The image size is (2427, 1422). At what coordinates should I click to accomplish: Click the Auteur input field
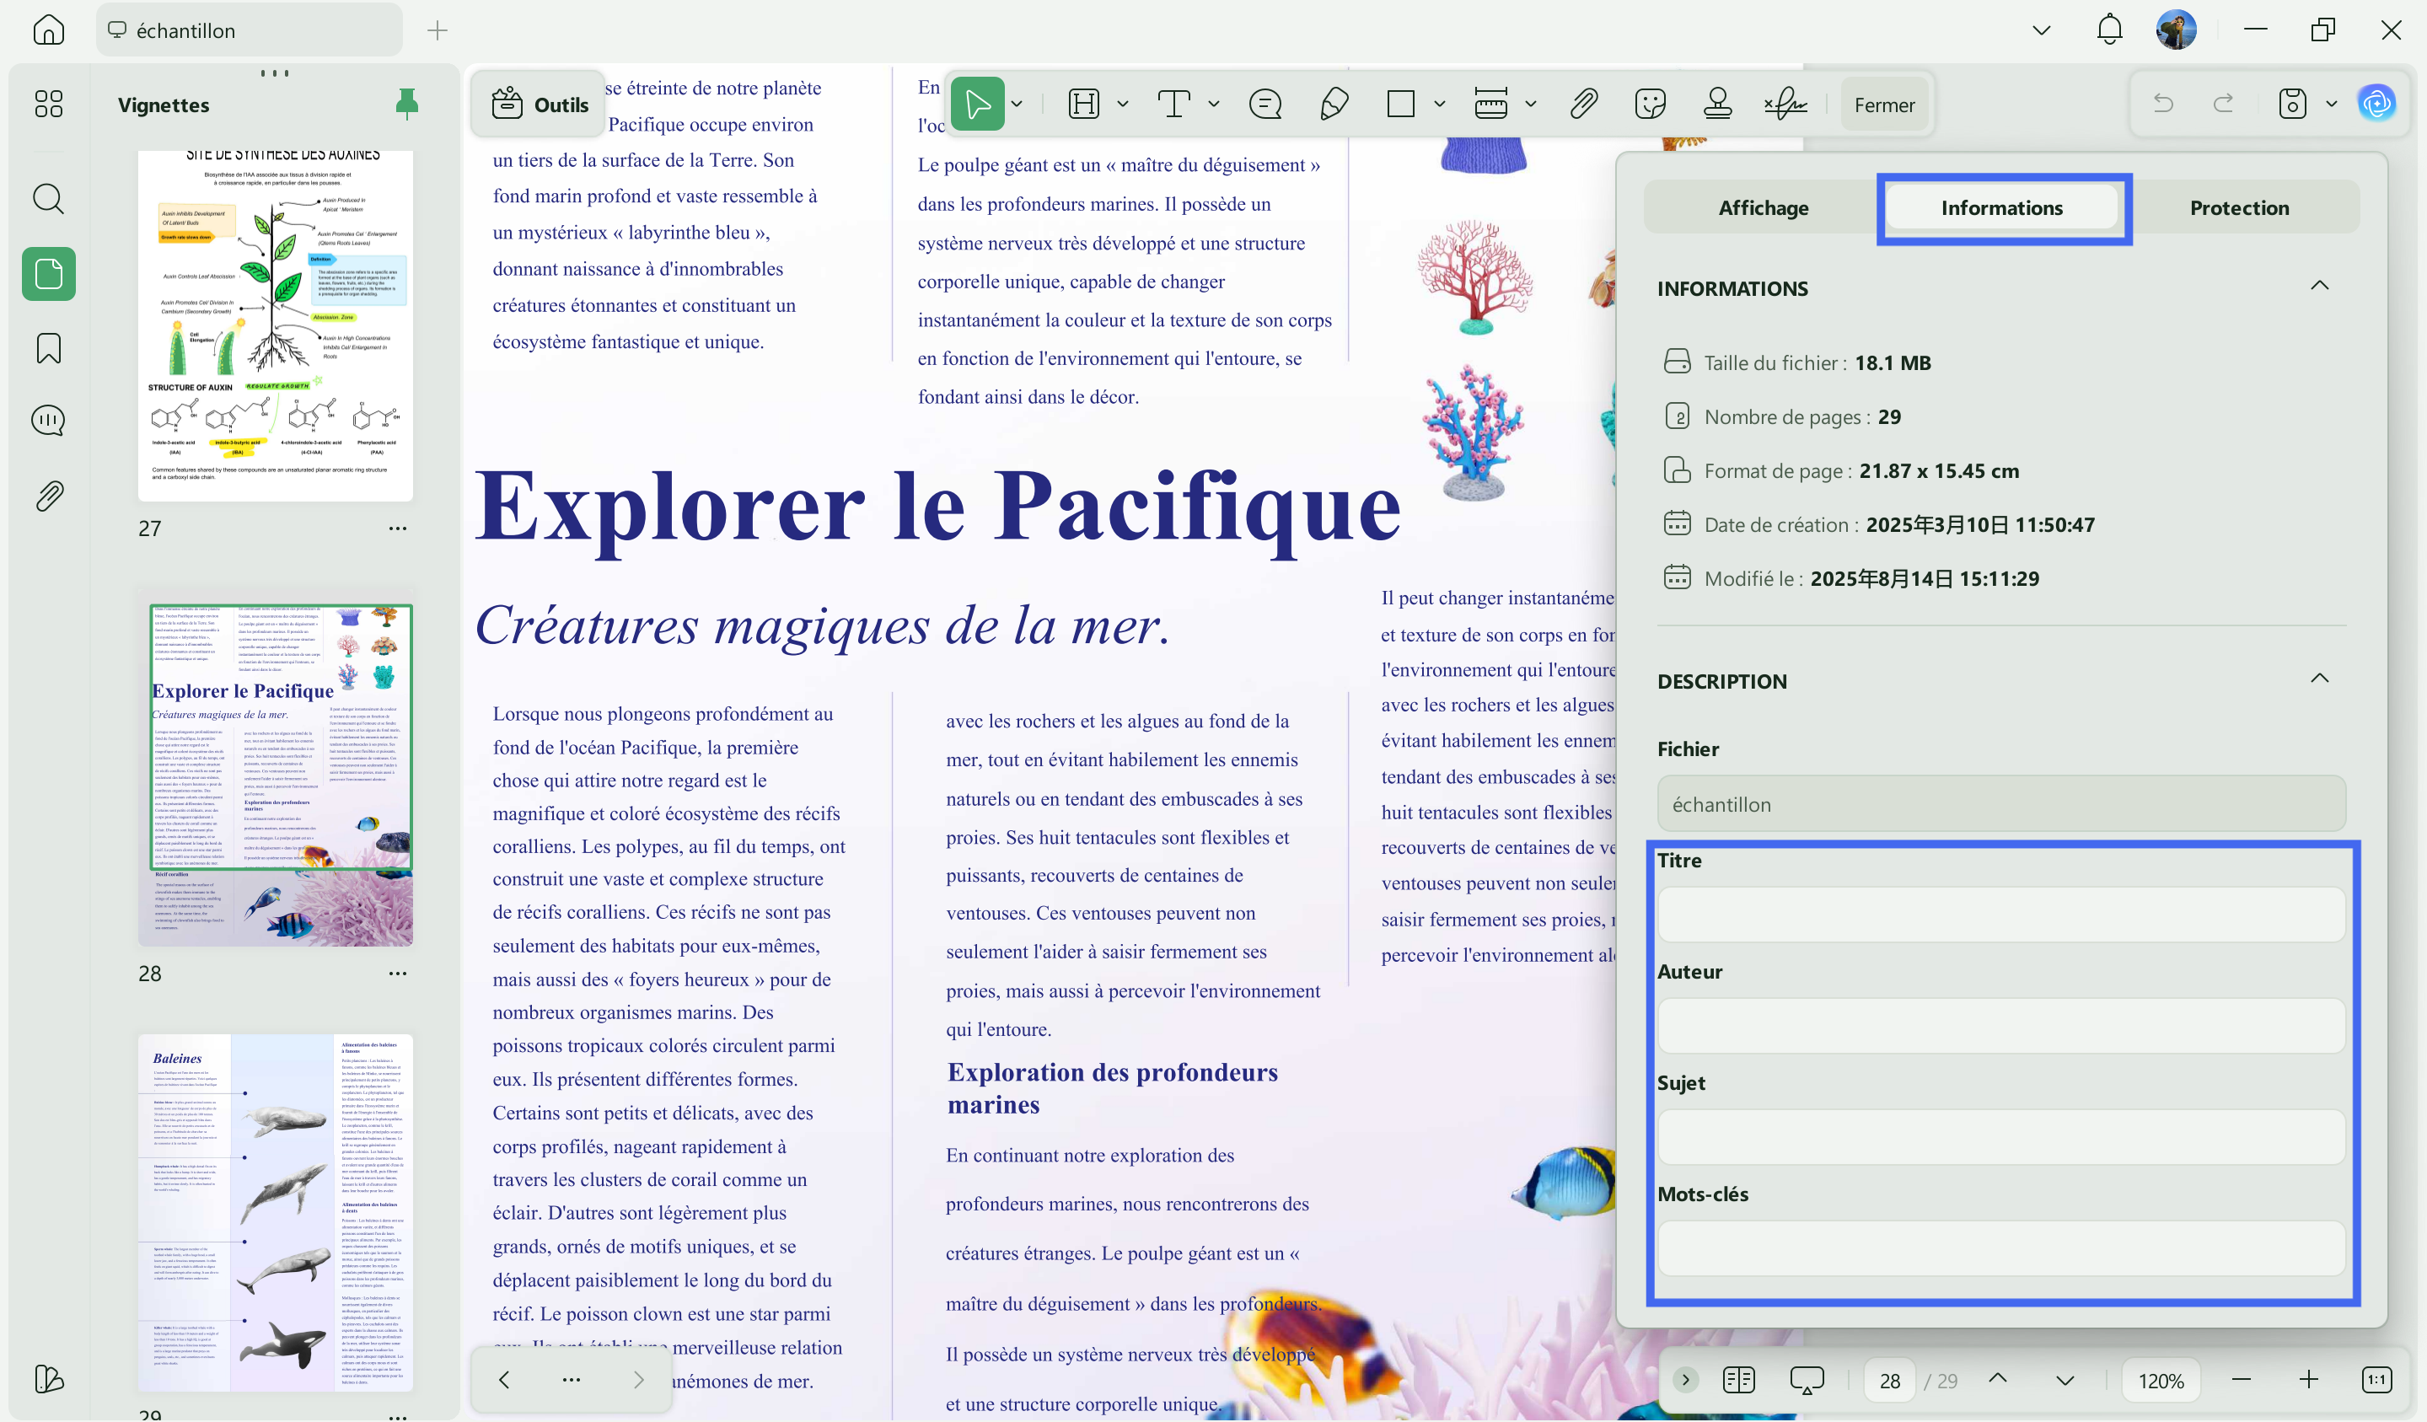(x=2001, y=1025)
